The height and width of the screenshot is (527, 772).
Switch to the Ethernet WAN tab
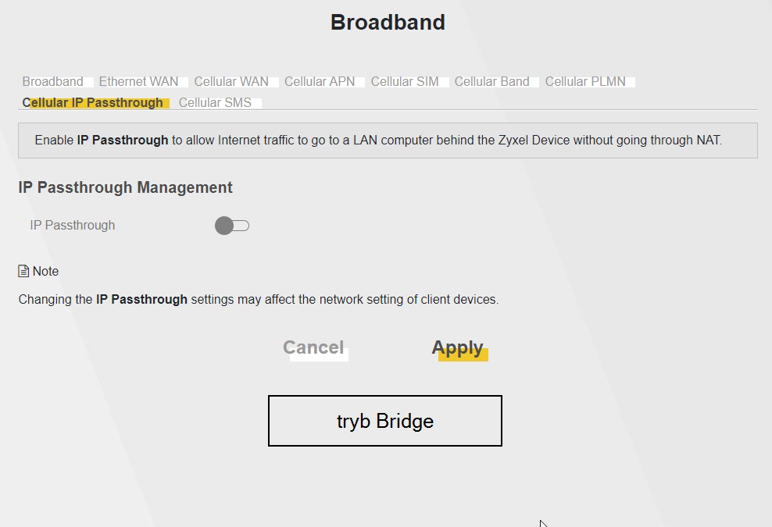coord(138,82)
